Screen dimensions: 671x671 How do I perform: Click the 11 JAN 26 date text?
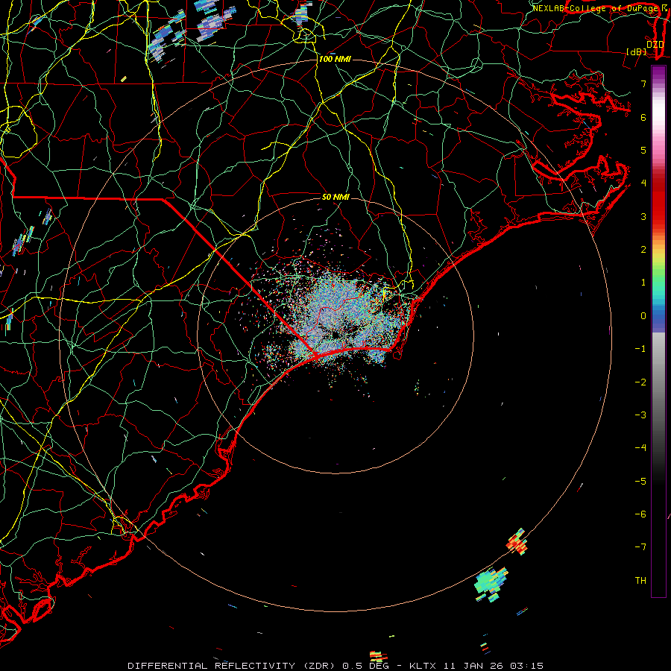pyautogui.click(x=473, y=666)
